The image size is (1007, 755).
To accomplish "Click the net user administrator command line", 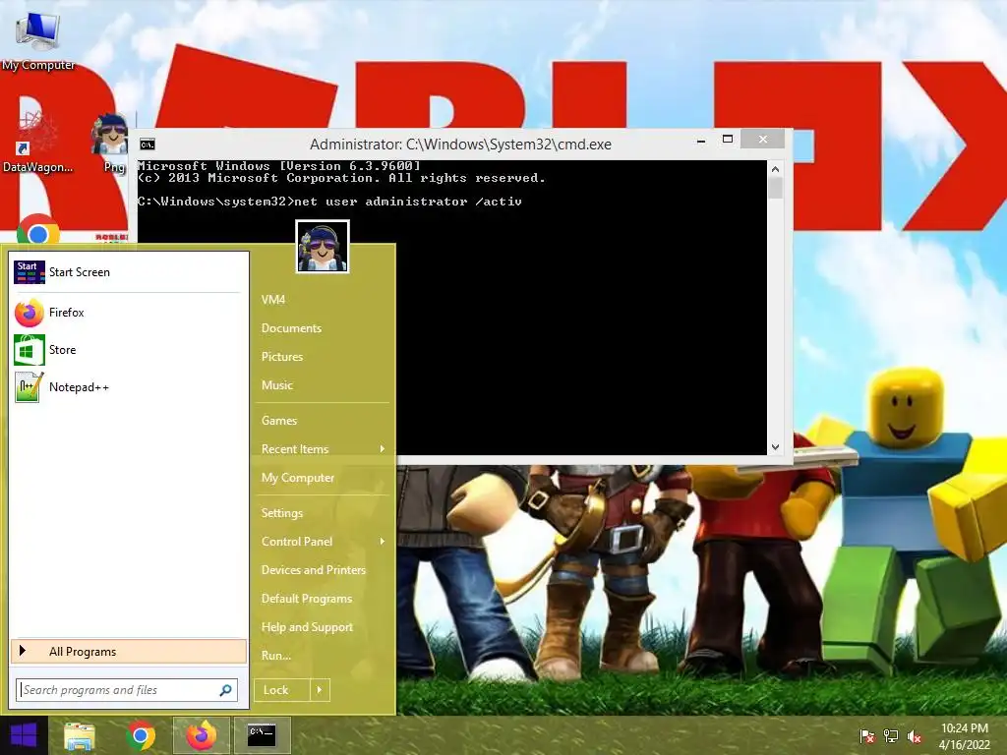I will [x=330, y=202].
